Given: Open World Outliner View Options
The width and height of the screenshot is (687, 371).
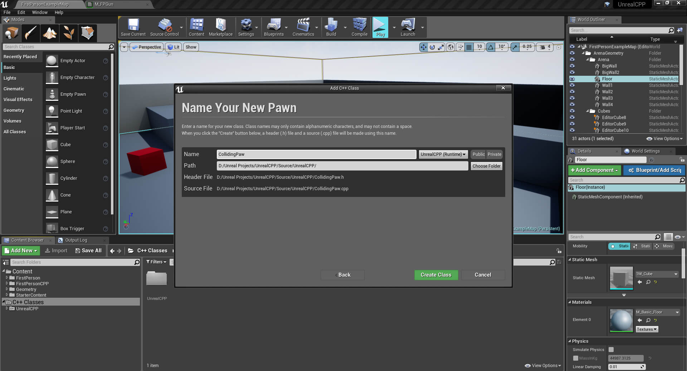Looking at the screenshot, I should click(664, 139).
